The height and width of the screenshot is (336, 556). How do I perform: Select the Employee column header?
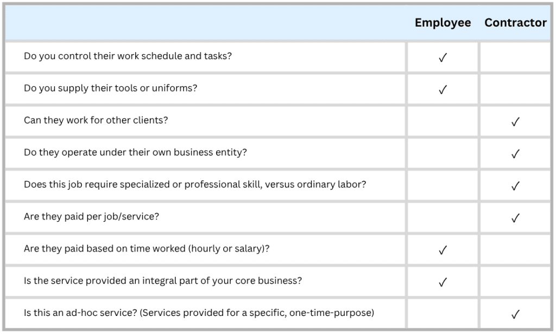[x=443, y=23]
